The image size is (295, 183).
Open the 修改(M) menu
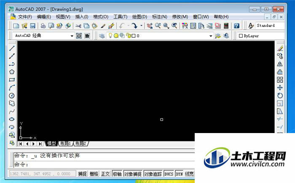(x=180, y=17)
